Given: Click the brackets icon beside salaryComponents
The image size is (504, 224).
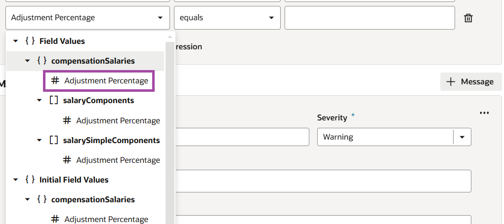Looking at the screenshot, I should [x=53, y=100].
